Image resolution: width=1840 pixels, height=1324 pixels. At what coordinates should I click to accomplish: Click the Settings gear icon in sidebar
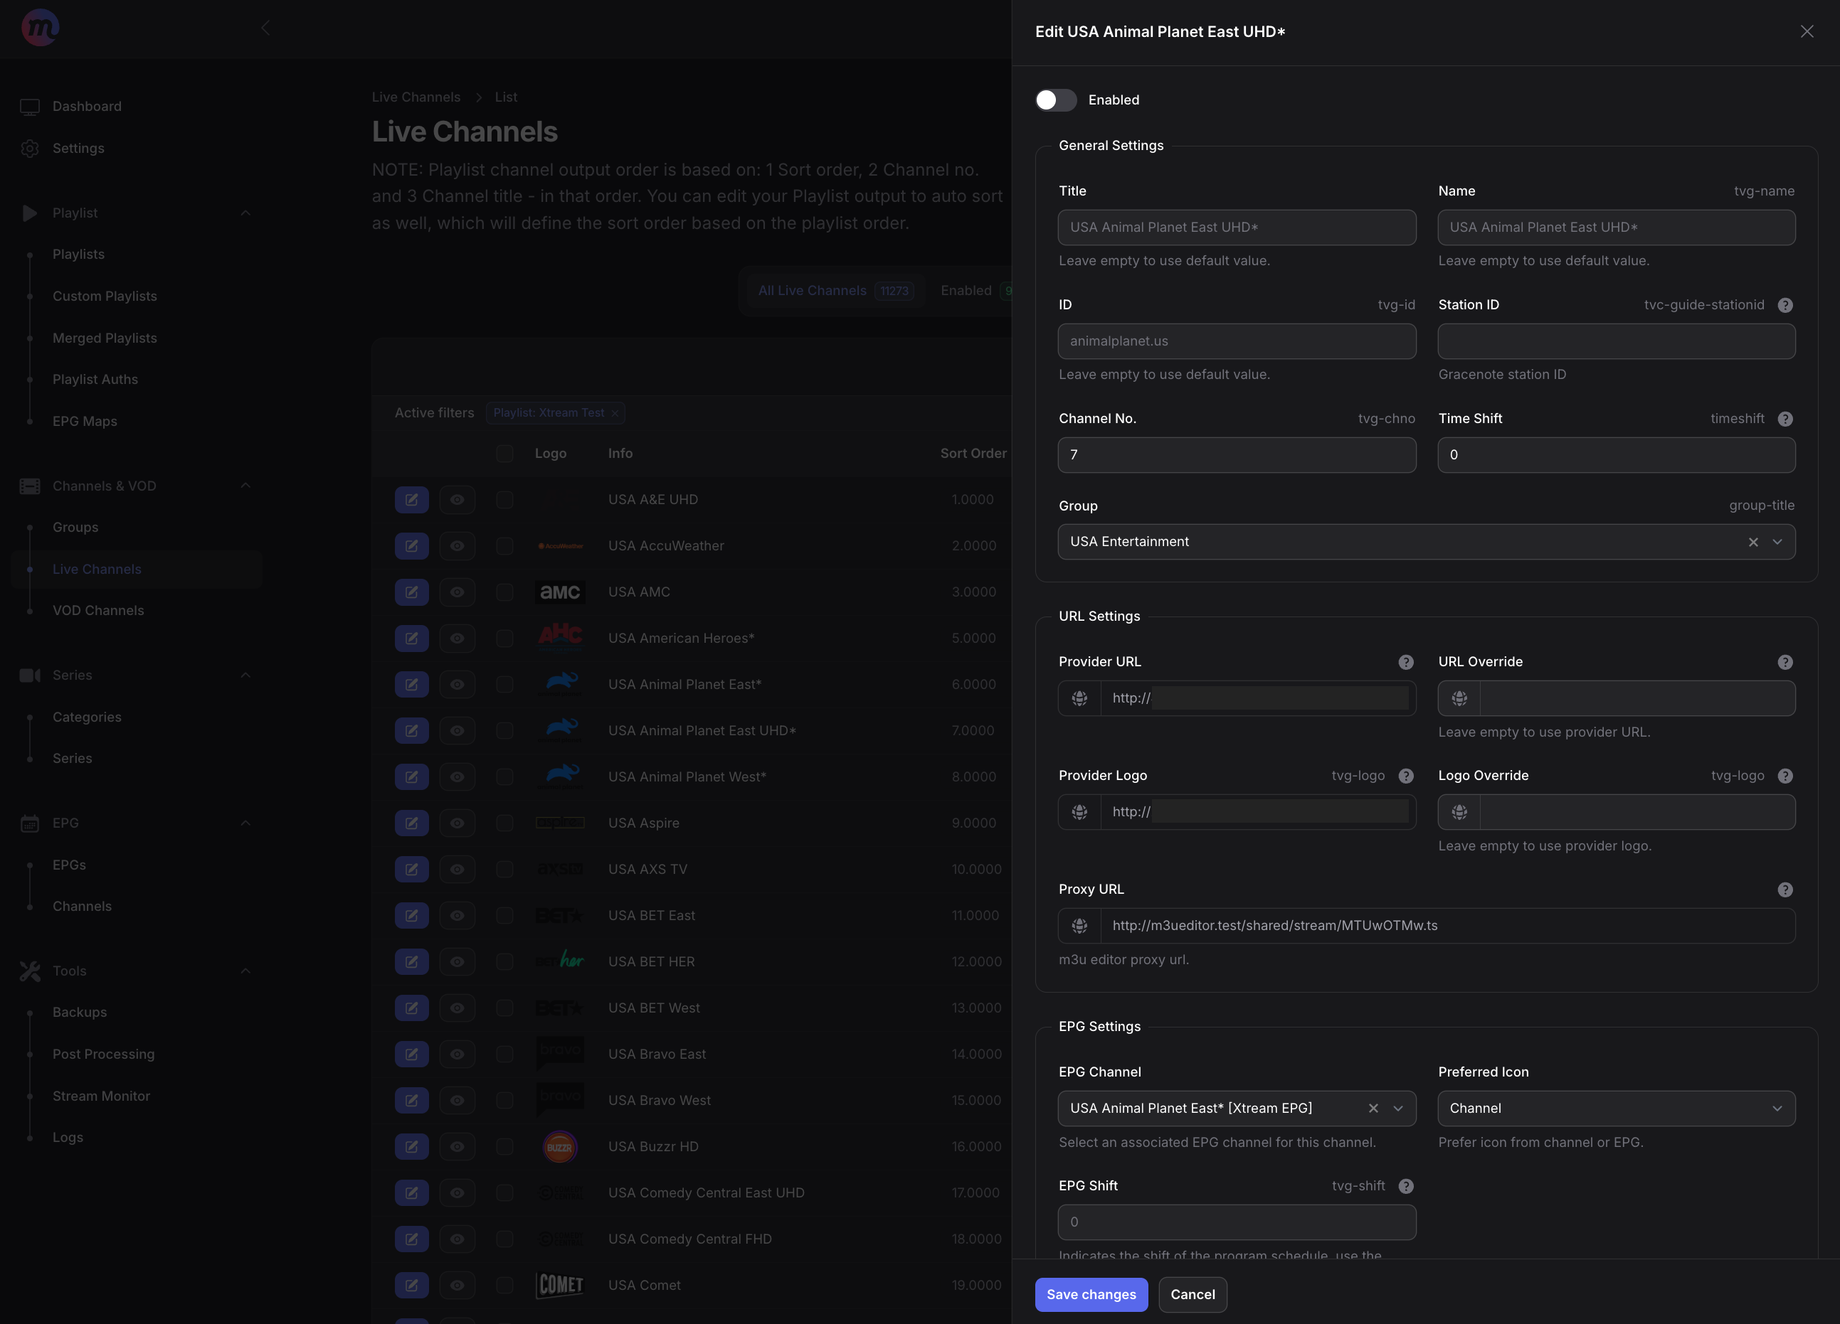[30, 149]
